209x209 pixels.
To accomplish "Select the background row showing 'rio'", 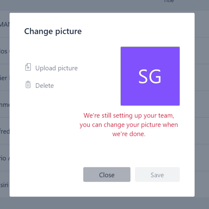I will 5,158.
